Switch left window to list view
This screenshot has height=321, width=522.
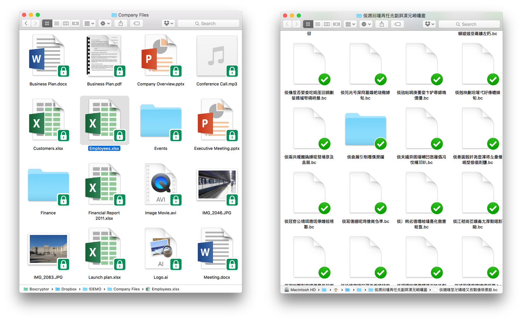[57, 23]
